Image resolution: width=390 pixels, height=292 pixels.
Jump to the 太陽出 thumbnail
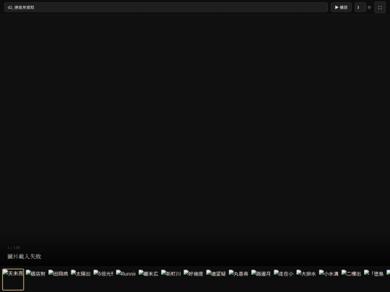click(x=81, y=279)
